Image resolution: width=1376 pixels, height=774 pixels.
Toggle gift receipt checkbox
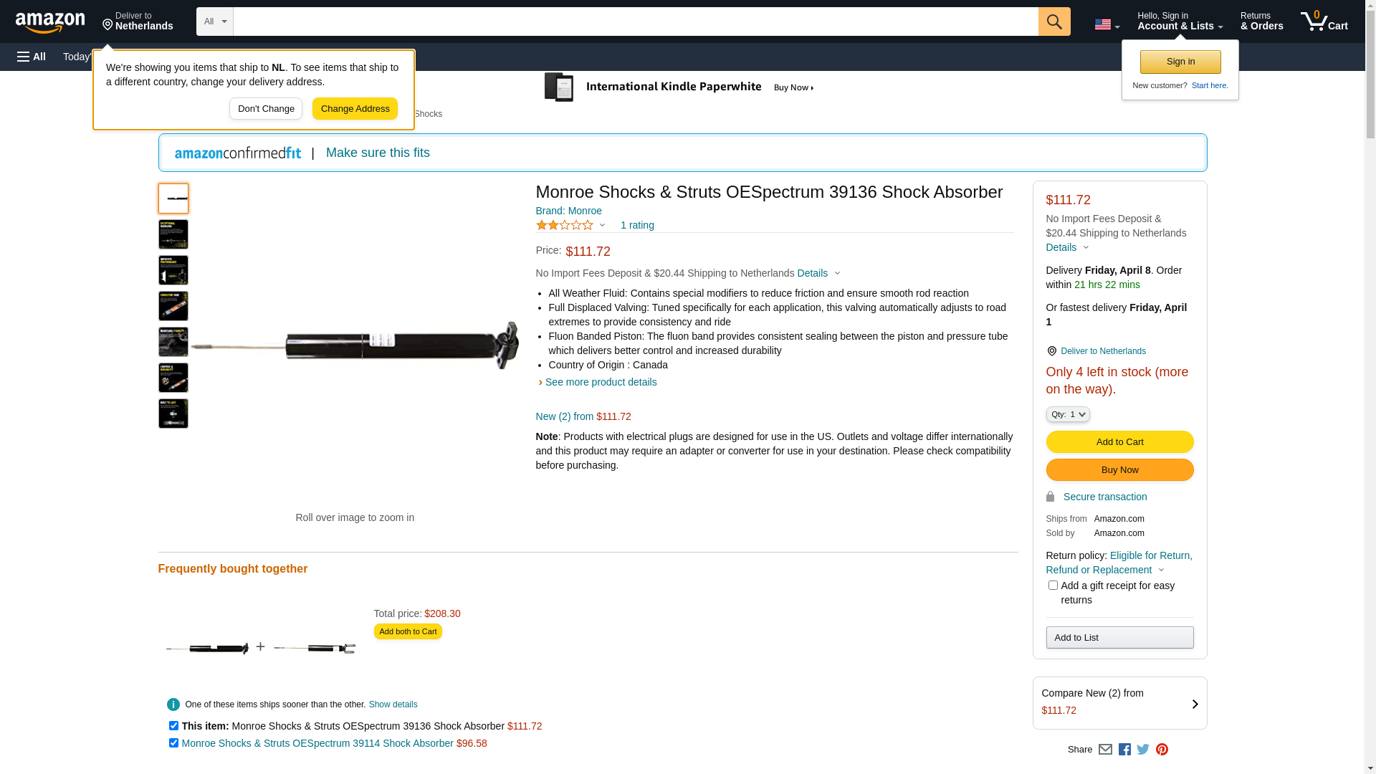1053,586
